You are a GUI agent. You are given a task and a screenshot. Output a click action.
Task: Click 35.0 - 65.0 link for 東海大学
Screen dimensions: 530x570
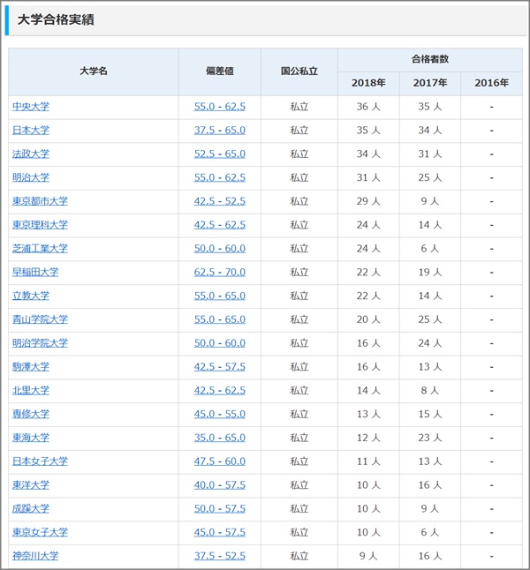pyautogui.click(x=219, y=438)
